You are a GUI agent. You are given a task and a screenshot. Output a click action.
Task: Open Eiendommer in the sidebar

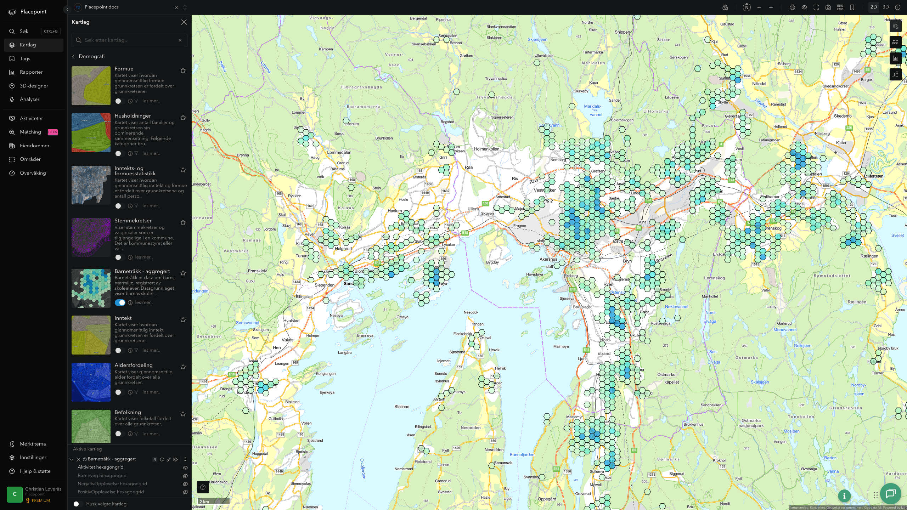[34, 146]
